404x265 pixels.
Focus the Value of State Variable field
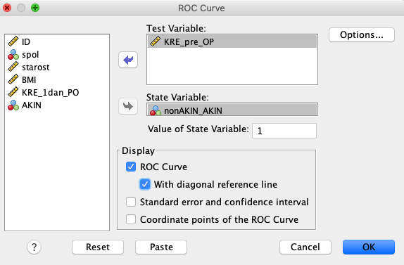click(284, 131)
